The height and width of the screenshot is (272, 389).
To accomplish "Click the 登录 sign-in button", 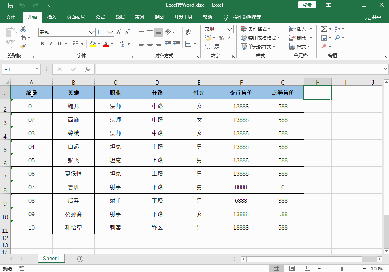I will 307,5.
